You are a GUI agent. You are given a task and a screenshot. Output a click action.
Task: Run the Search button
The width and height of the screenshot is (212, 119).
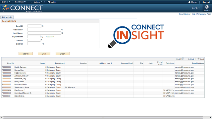pos(26,54)
